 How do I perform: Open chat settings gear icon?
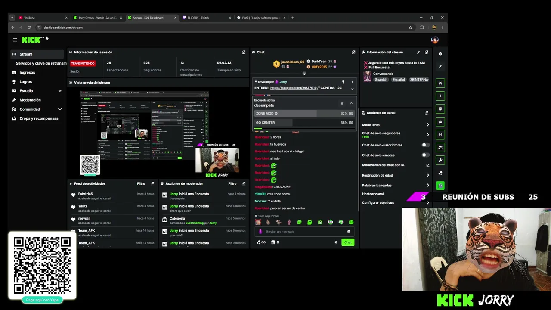[336, 242]
